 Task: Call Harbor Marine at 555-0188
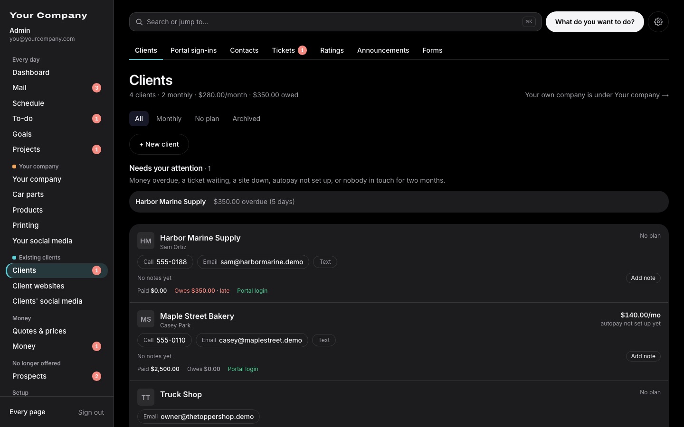click(x=165, y=262)
